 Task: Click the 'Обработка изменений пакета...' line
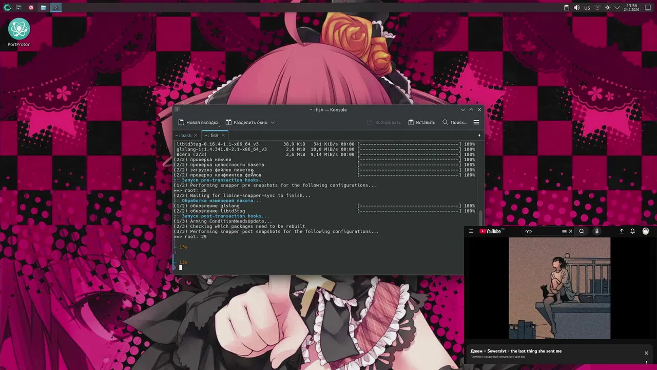[x=218, y=200]
